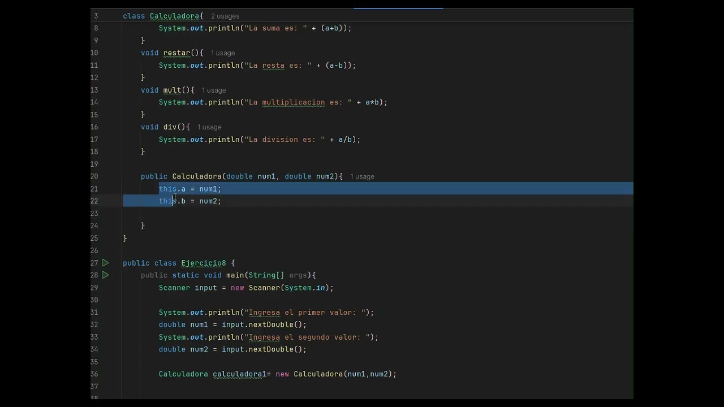Click 'double num2 = input.nextDouble();' line
The image size is (724, 407).
click(x=232, y=349)
